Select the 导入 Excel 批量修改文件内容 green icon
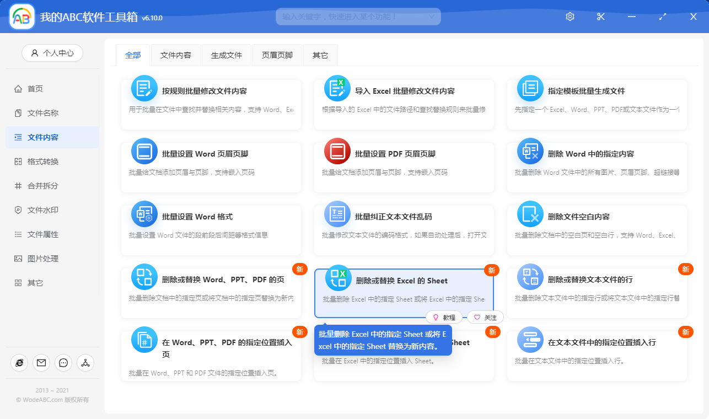709x419 pixels. [x=337, y=87]
